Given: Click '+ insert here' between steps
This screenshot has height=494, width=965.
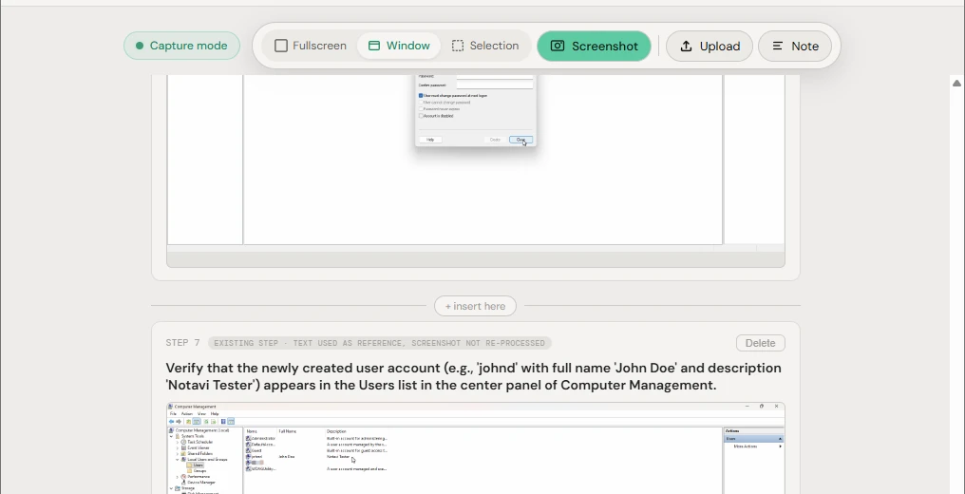Looking at the screenshot, I should click(475, 306).
